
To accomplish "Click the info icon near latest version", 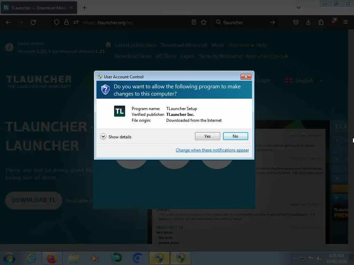I will pos(9,47).
